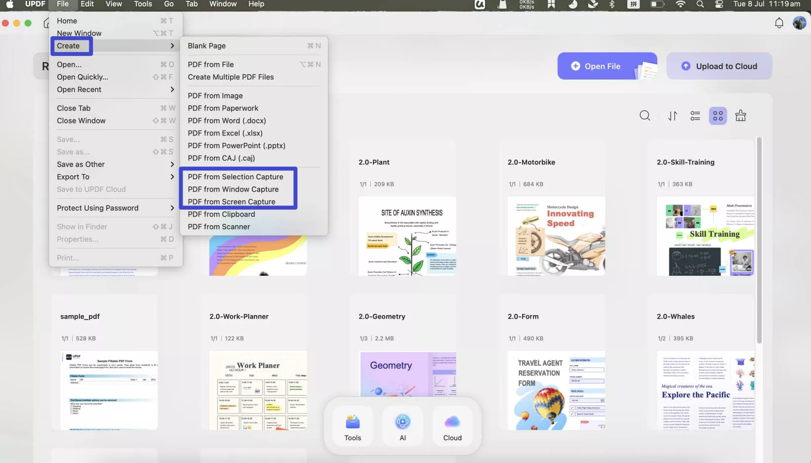
Task: Click the sort order icon next to search
Action: [x=672, y=115]
